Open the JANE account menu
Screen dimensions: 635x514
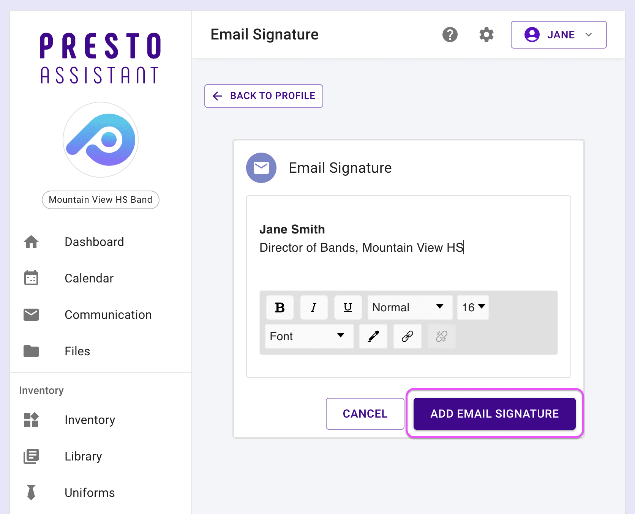click(558, 35)
